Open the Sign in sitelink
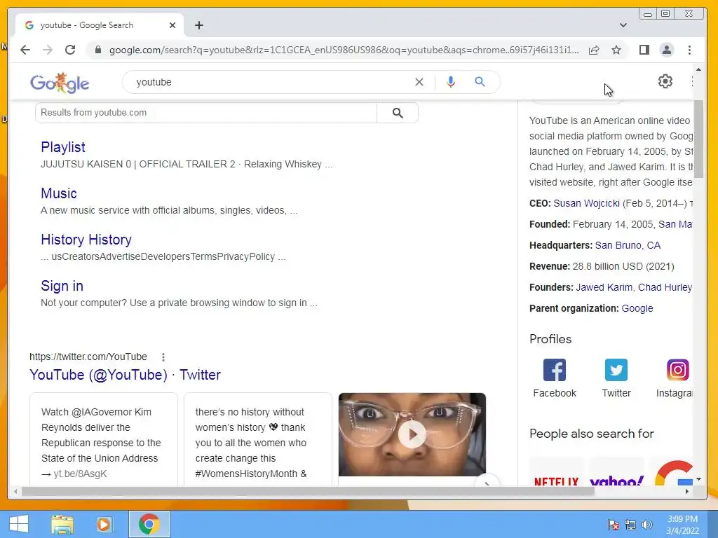 (62, 286)
